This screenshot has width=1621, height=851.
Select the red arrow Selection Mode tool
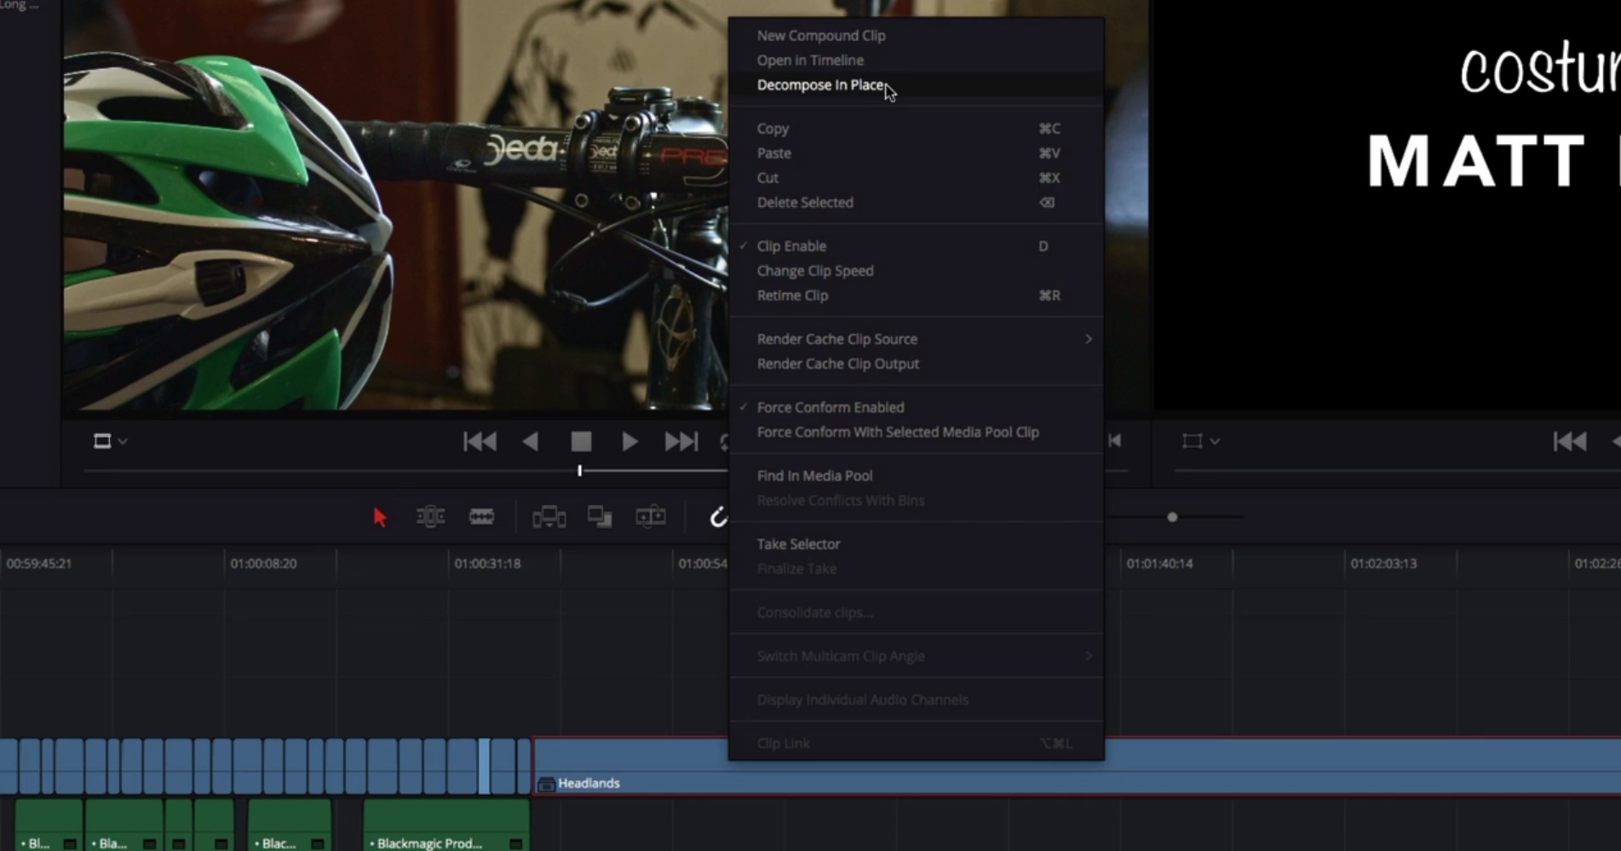point(380,517)
